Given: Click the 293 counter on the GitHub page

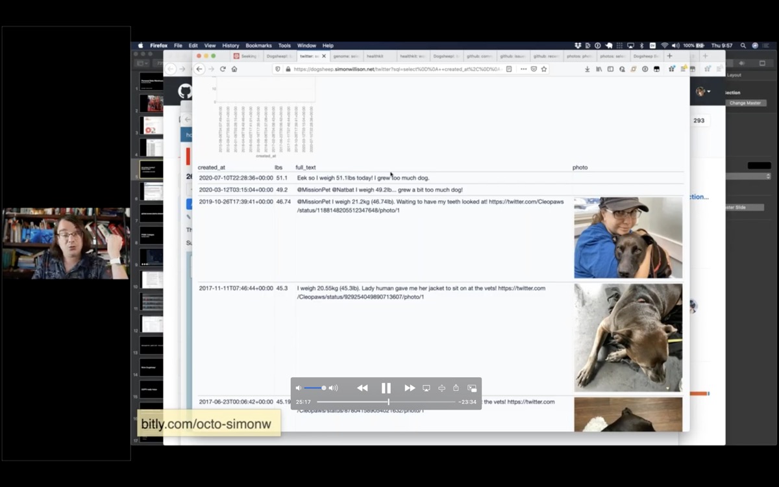Looking at the screenshot, I should 699,121.
